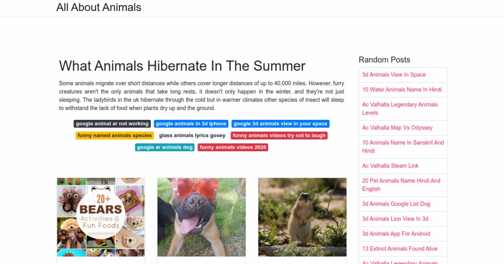504x264 pixels.
Task: Open the 'funny animals videos try not to laugh' tag
Action: [x=279, y=135]
